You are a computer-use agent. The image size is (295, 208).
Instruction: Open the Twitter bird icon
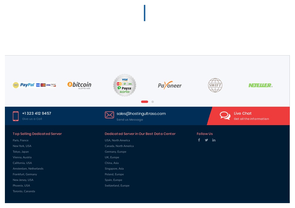[x=206, y=140]
